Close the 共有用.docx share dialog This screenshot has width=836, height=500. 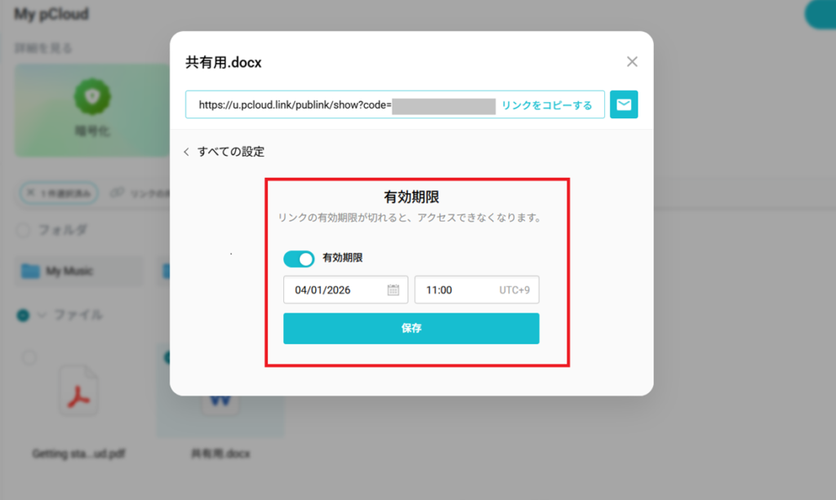(632, 62)
